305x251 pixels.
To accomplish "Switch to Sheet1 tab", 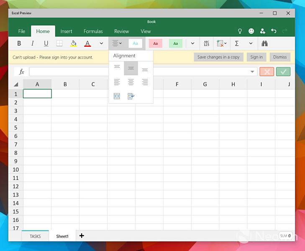I will [62, 236].
